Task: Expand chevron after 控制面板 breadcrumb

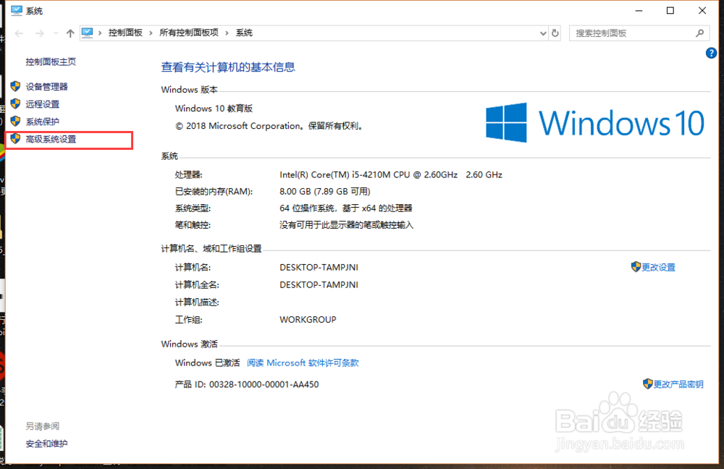Action: (151, 33)
